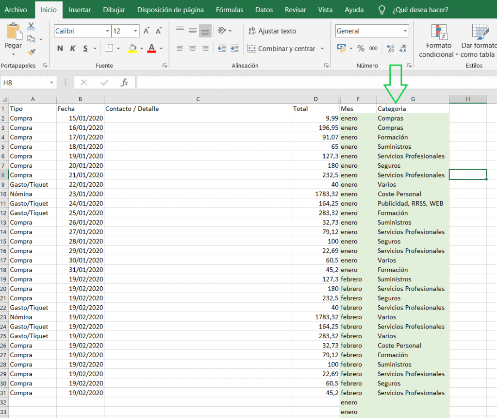Open the Archivo tab
Viewport: 497px width, 418px height.
click(16, 10)
